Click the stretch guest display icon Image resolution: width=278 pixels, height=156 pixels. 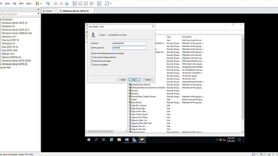(x=107, y=3)
